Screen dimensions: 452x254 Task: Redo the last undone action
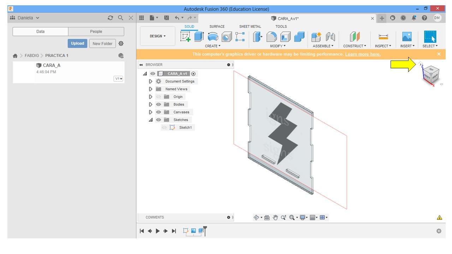[190, 18]
